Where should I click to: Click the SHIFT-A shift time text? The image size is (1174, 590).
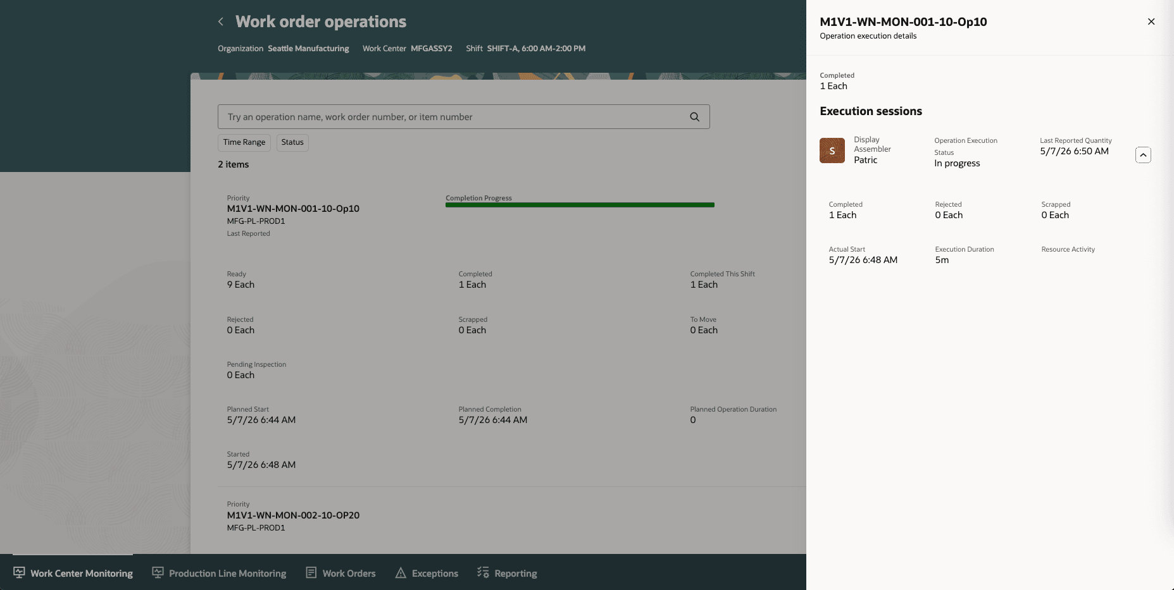536,49
